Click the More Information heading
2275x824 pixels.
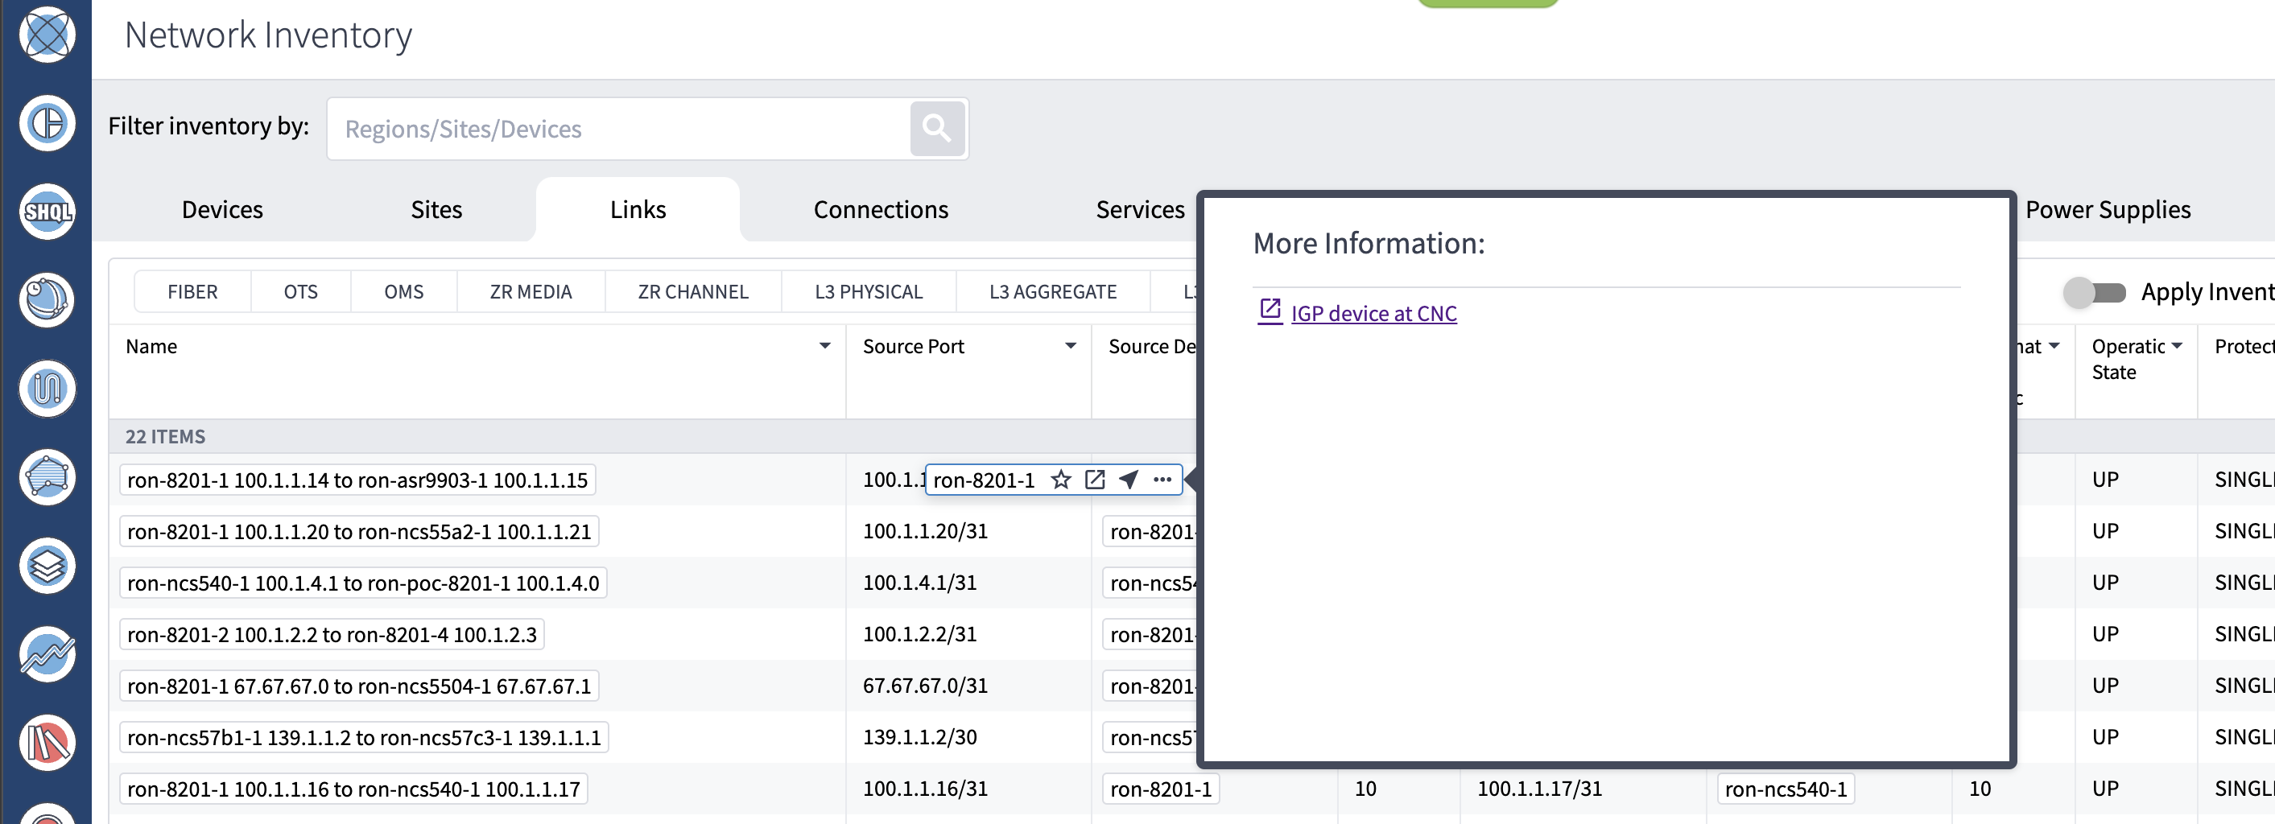click(1368, 243)
